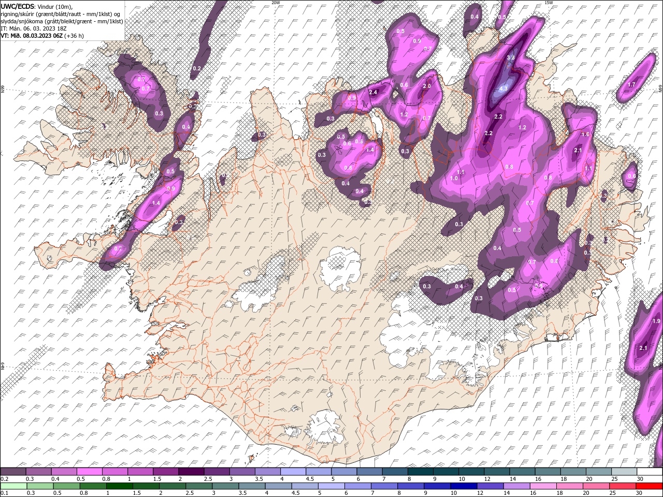Click the 2.4 precipitation value label
The height and width of the screenshot is (497, 663).
[373, 92]
